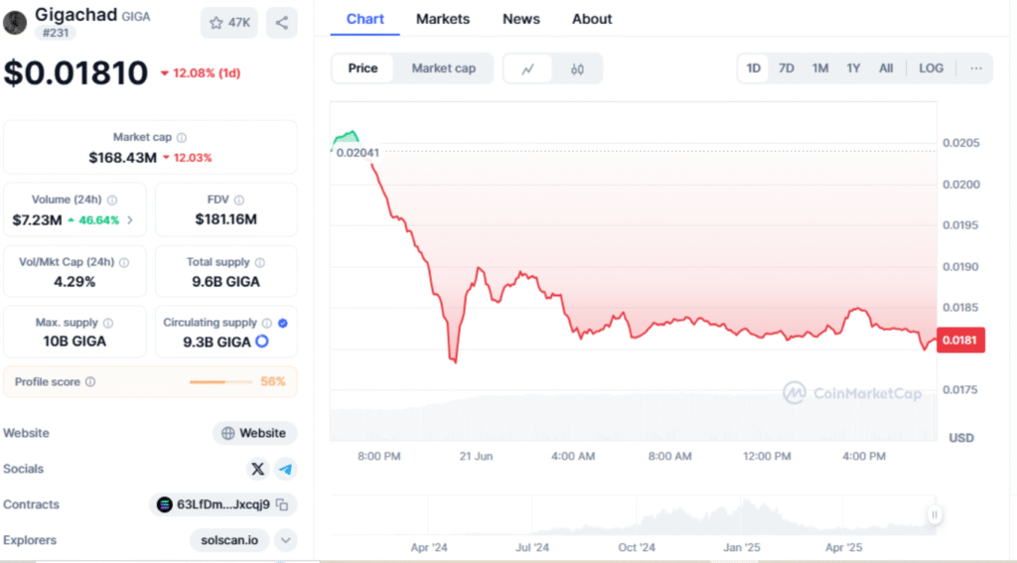Expand the Volume (24h) details arrow
1017x563 pixels.
(x=130, y=219)
